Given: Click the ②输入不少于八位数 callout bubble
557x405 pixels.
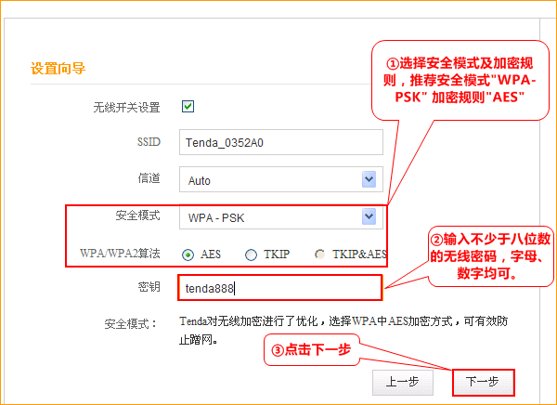Looking at the screenshot, I should click(x=490, y=256).
